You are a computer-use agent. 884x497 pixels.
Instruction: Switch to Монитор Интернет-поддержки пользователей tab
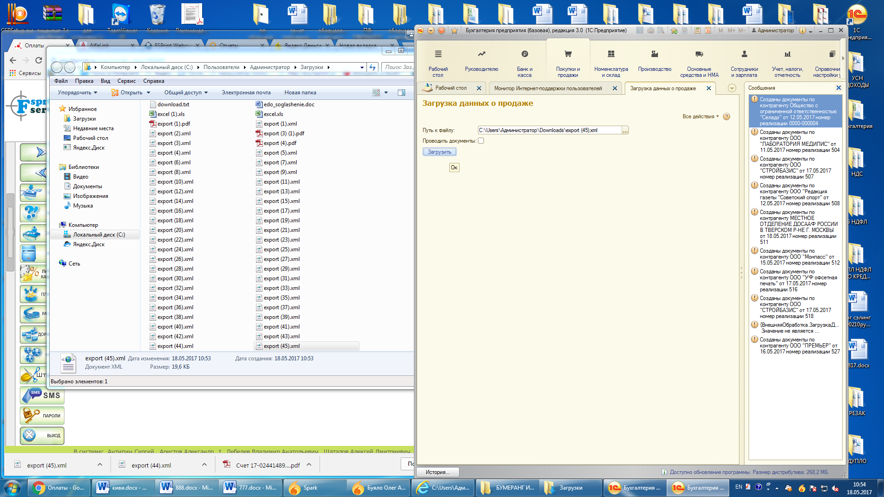pos(548,88)
